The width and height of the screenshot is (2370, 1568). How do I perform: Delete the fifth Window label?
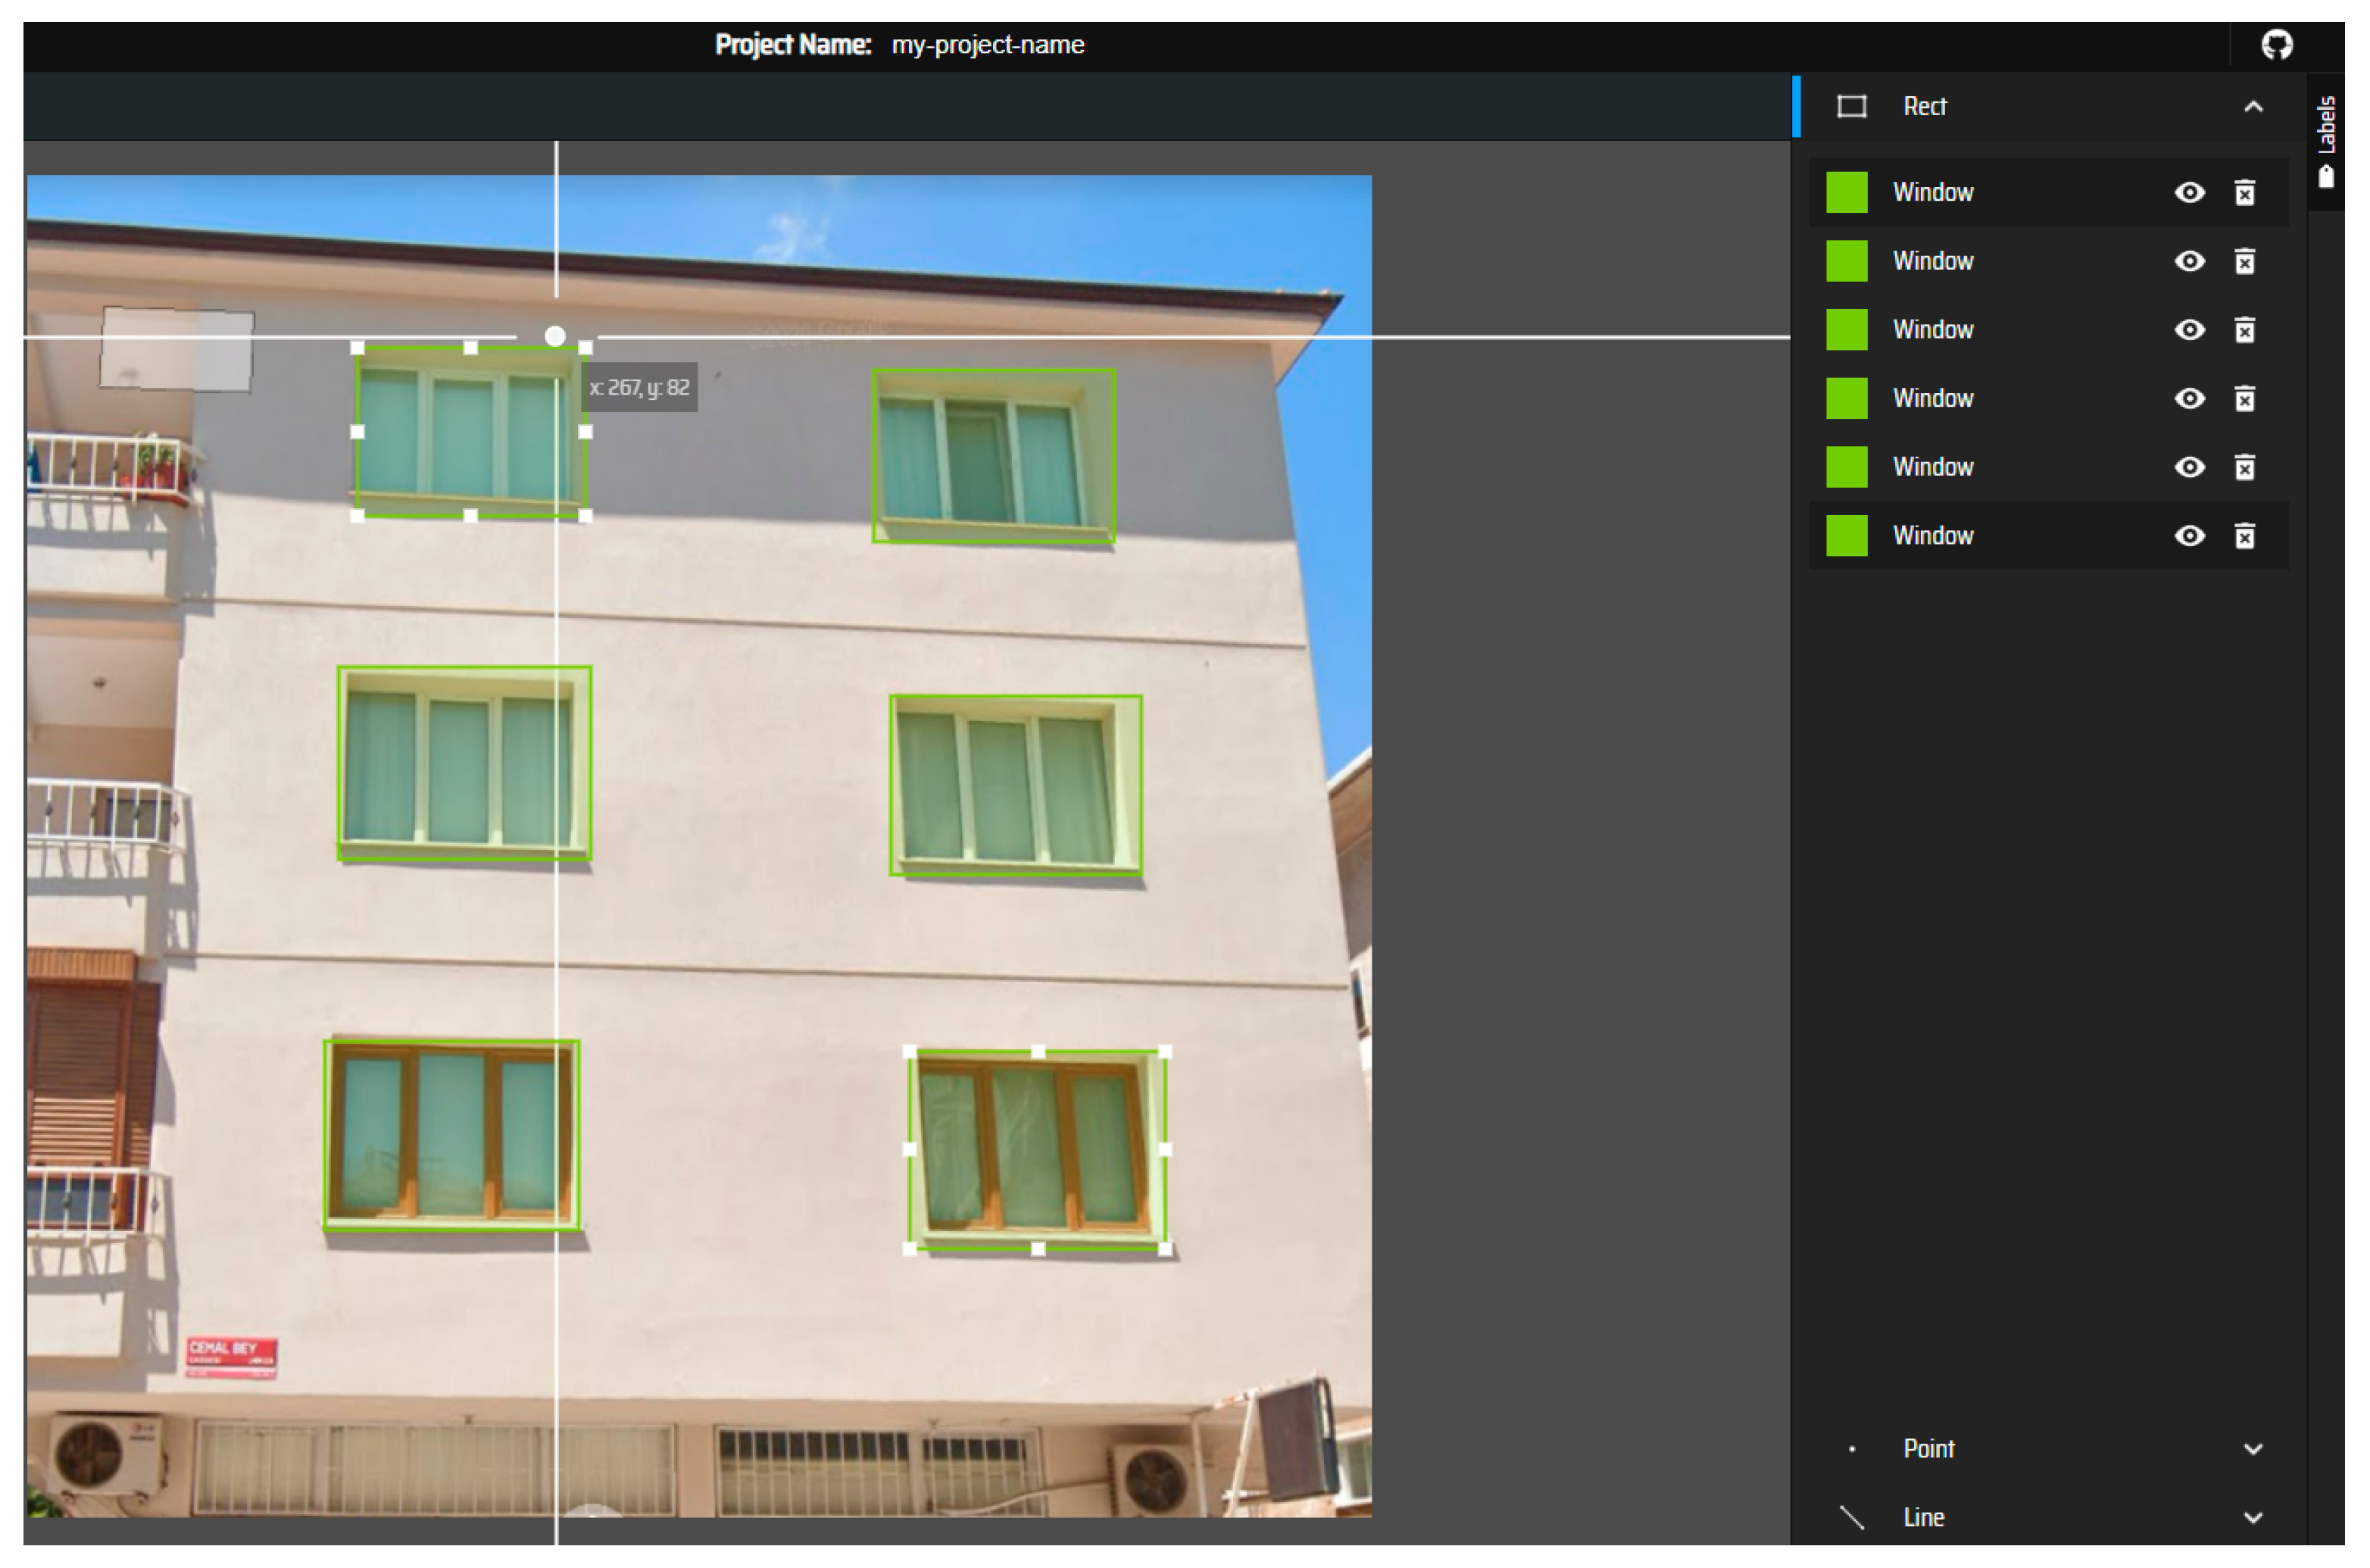[2244, 467]
